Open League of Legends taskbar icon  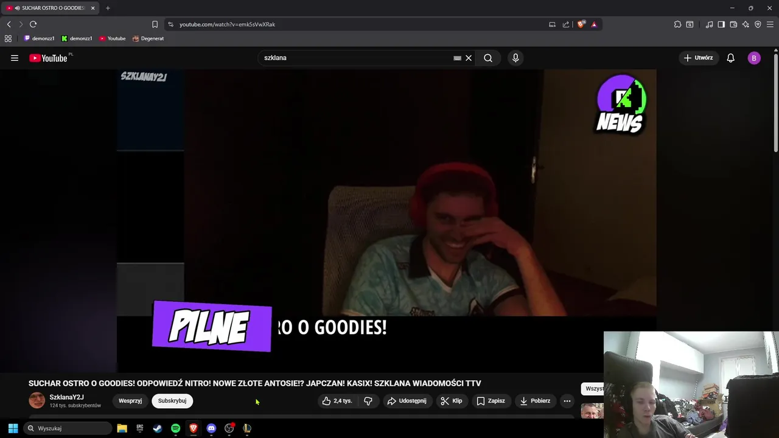click(x=247, y=428)
